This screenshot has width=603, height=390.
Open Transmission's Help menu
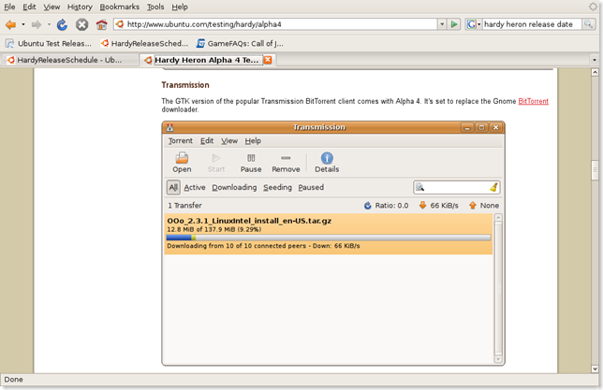pos(253,141)
